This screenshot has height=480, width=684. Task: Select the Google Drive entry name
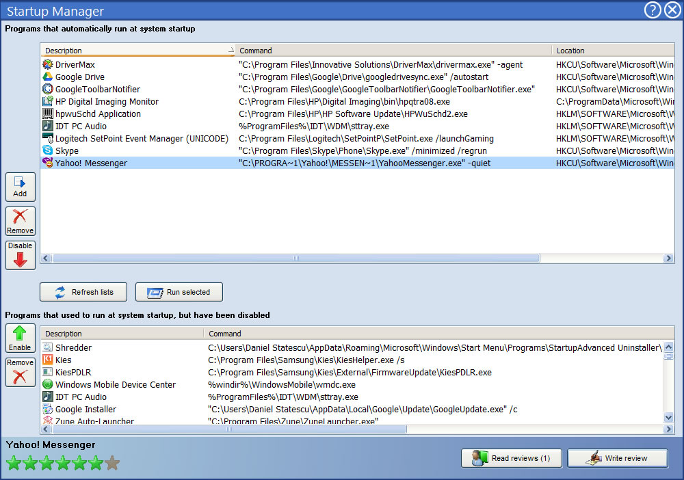[80, 77]
